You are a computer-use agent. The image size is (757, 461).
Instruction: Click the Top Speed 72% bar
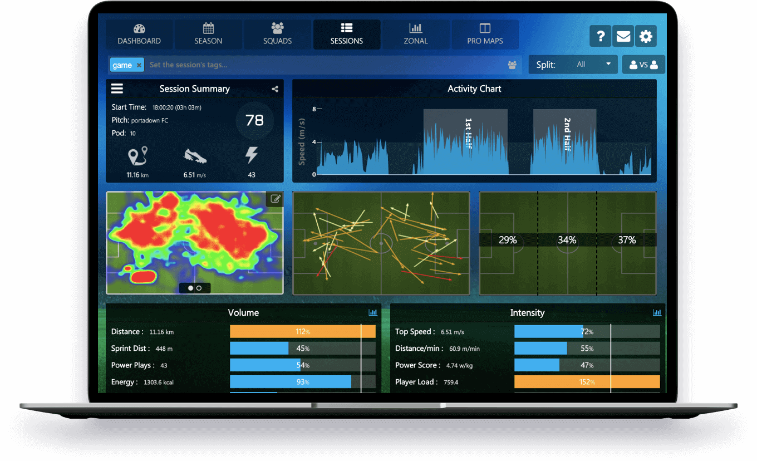[587, 332]
